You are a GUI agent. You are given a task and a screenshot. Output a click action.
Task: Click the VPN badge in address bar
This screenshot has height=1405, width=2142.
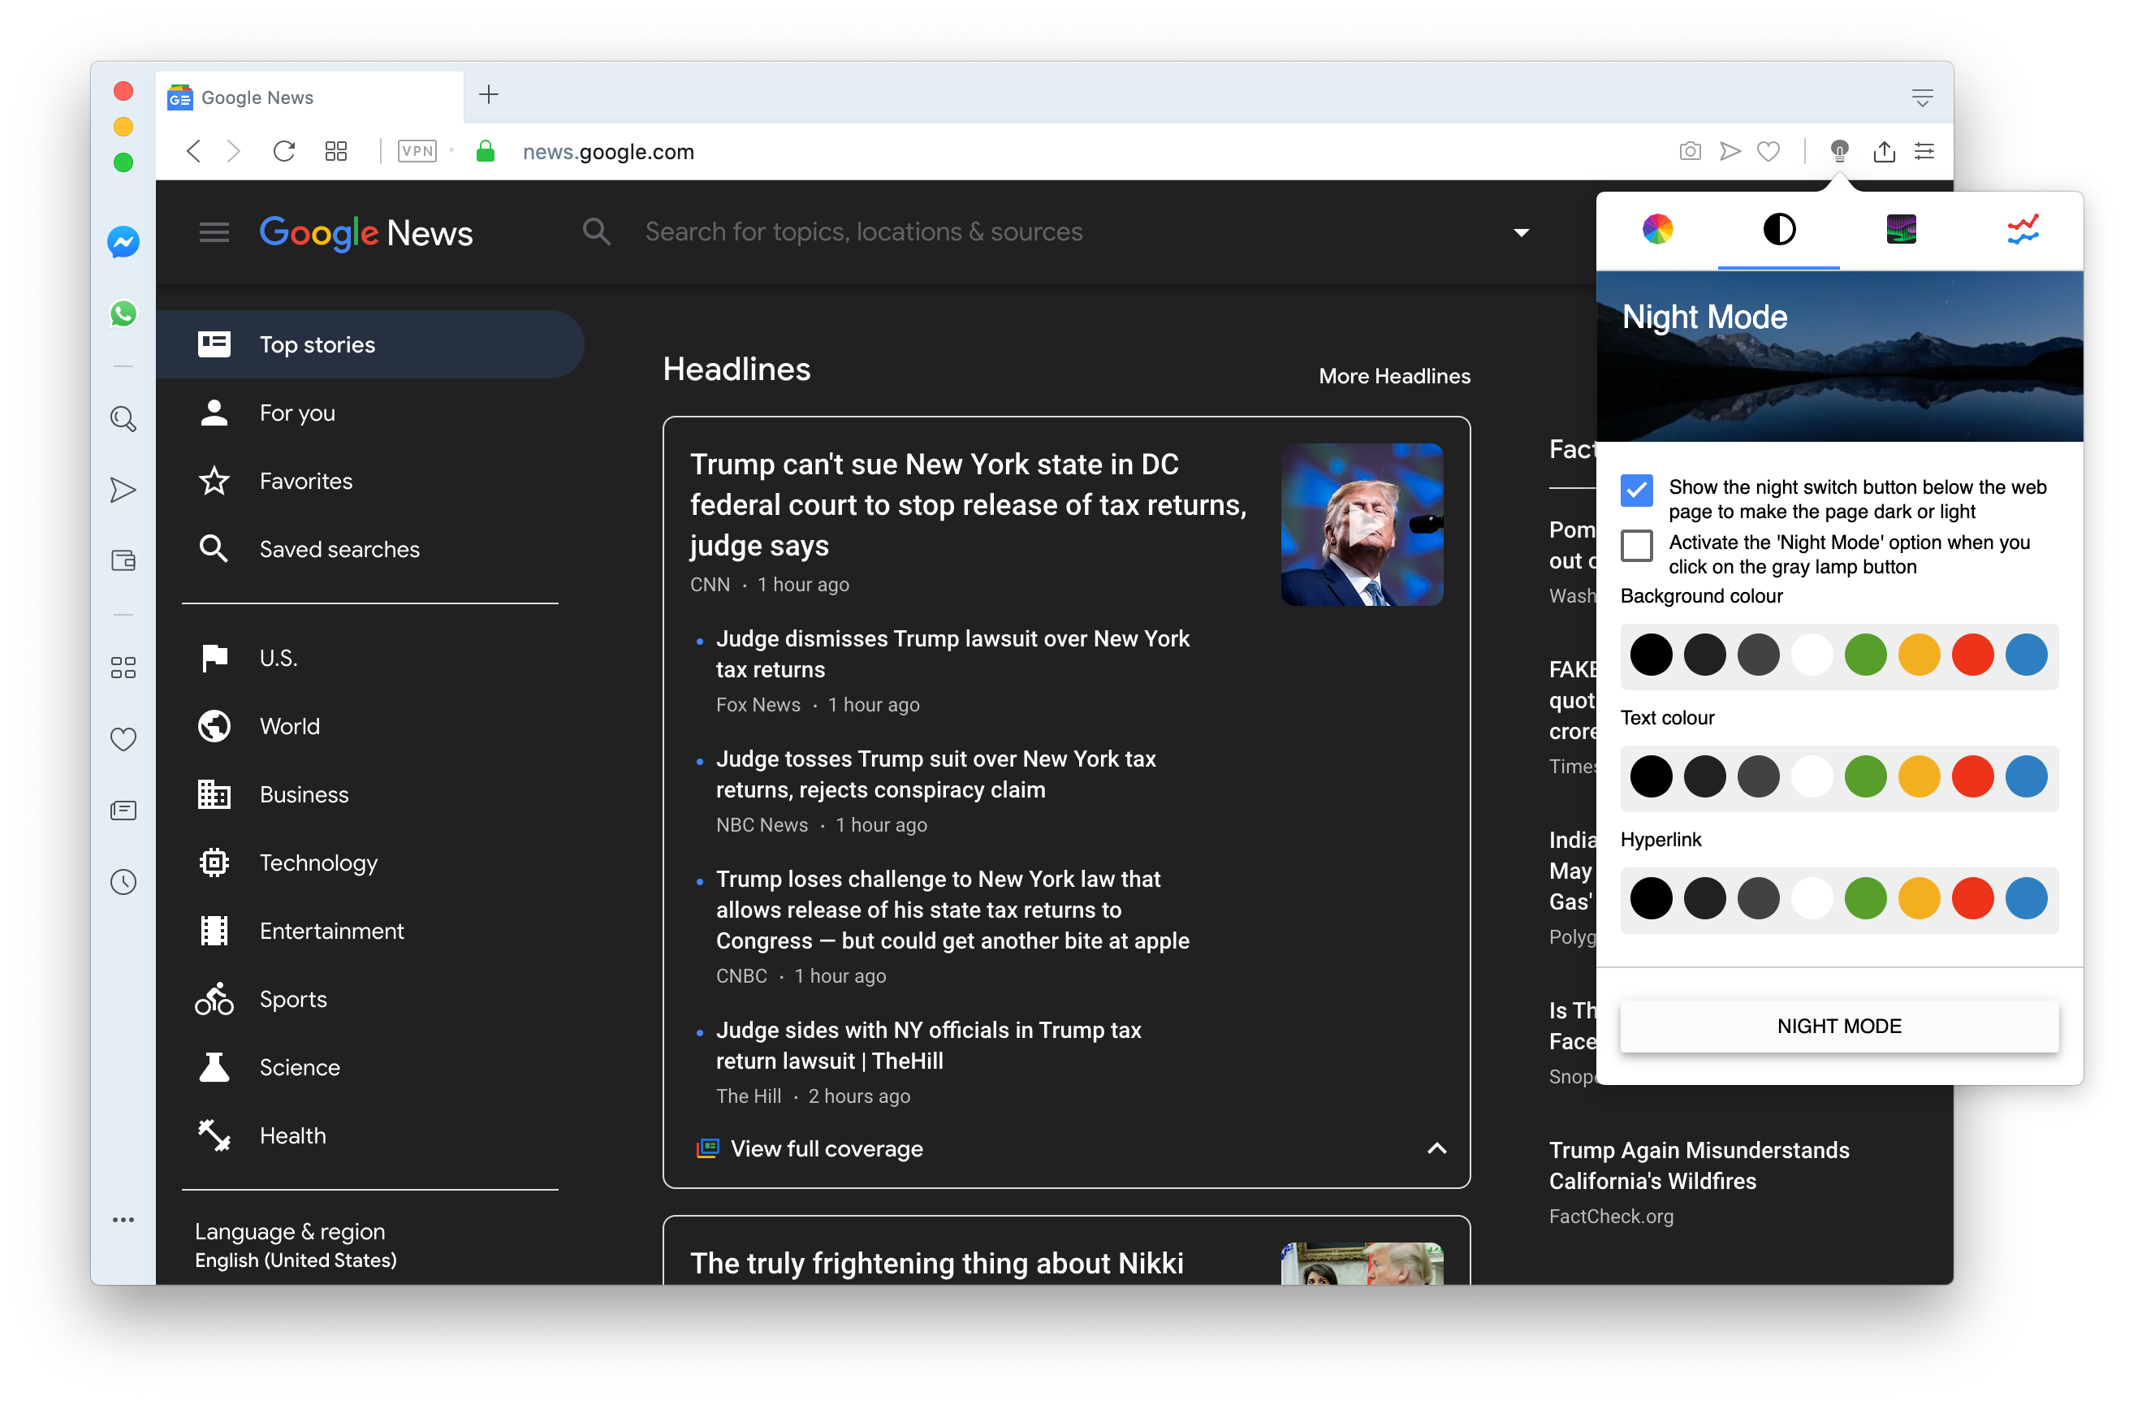pos(417,151)
